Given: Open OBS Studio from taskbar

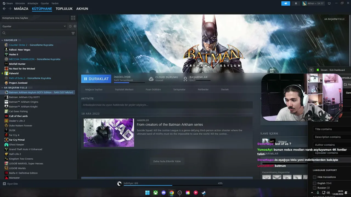Looking at the screenshot, I should coord(180,193).
